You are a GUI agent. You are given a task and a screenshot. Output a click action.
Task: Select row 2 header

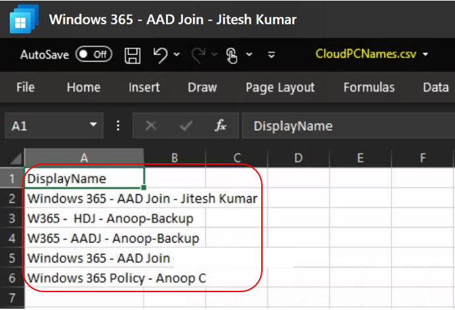pos(12,198)
